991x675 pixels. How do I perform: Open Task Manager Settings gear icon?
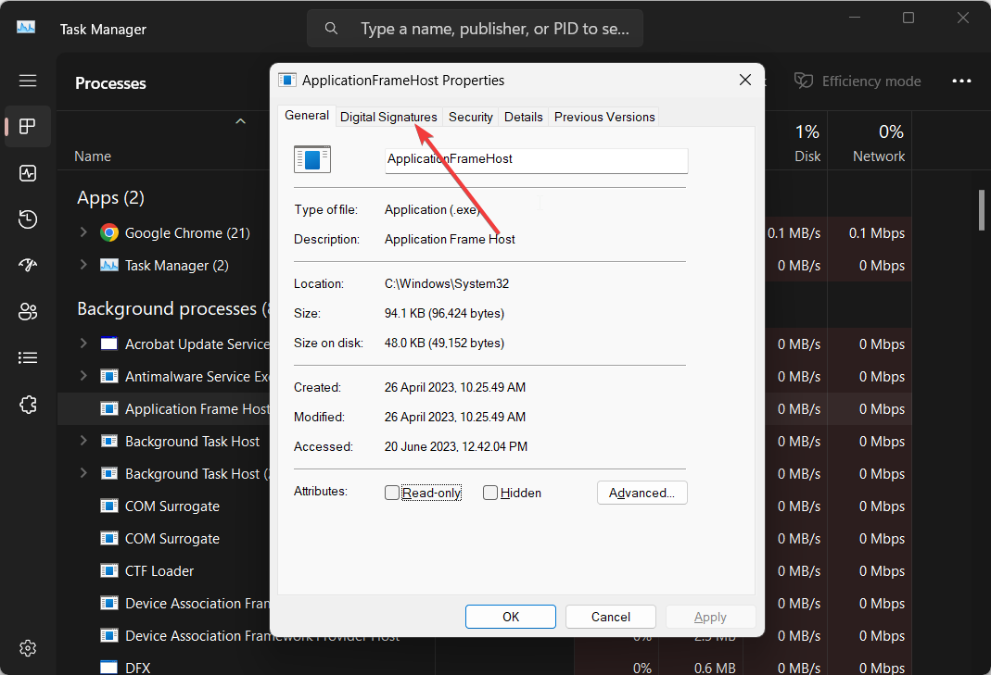(28, 648)
